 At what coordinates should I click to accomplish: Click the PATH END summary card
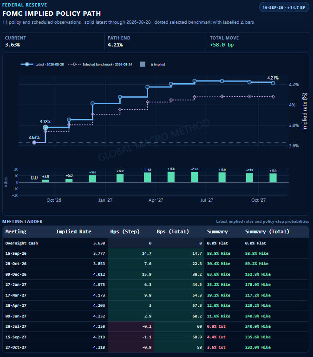tap(156, 41)
